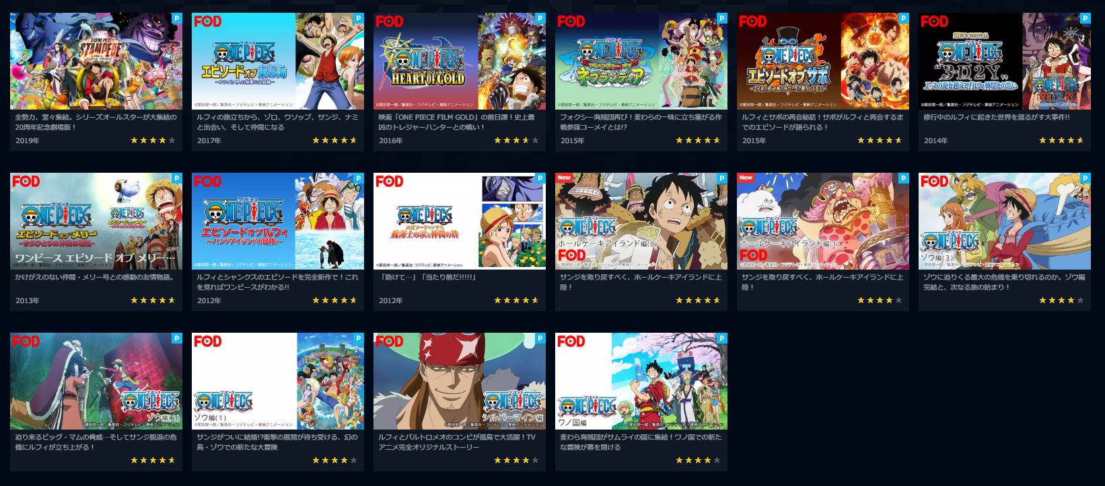
Task: Click the blue P badge on STAMPEDE card
Action: point(177,18)
